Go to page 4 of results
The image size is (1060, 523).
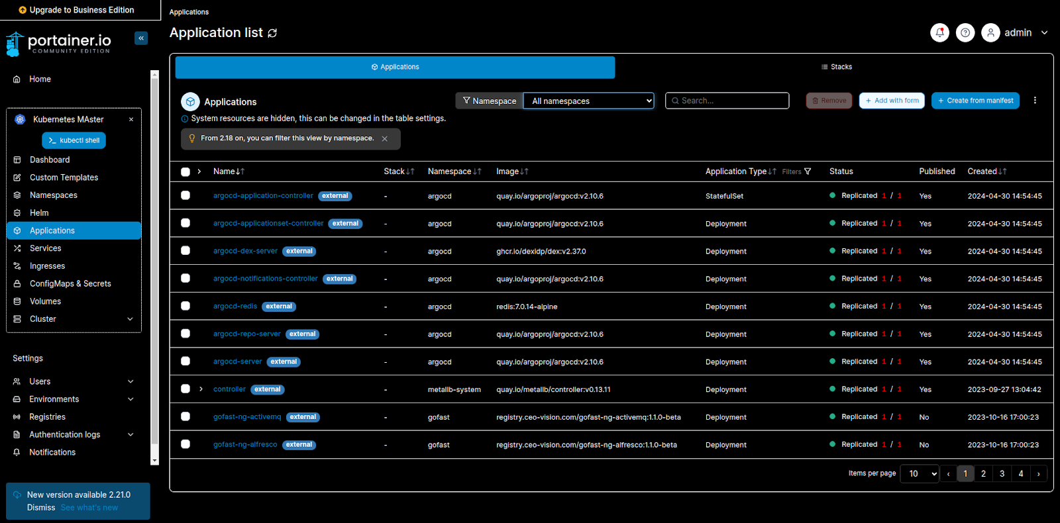pyautogui.click(x=1021, y=474)
